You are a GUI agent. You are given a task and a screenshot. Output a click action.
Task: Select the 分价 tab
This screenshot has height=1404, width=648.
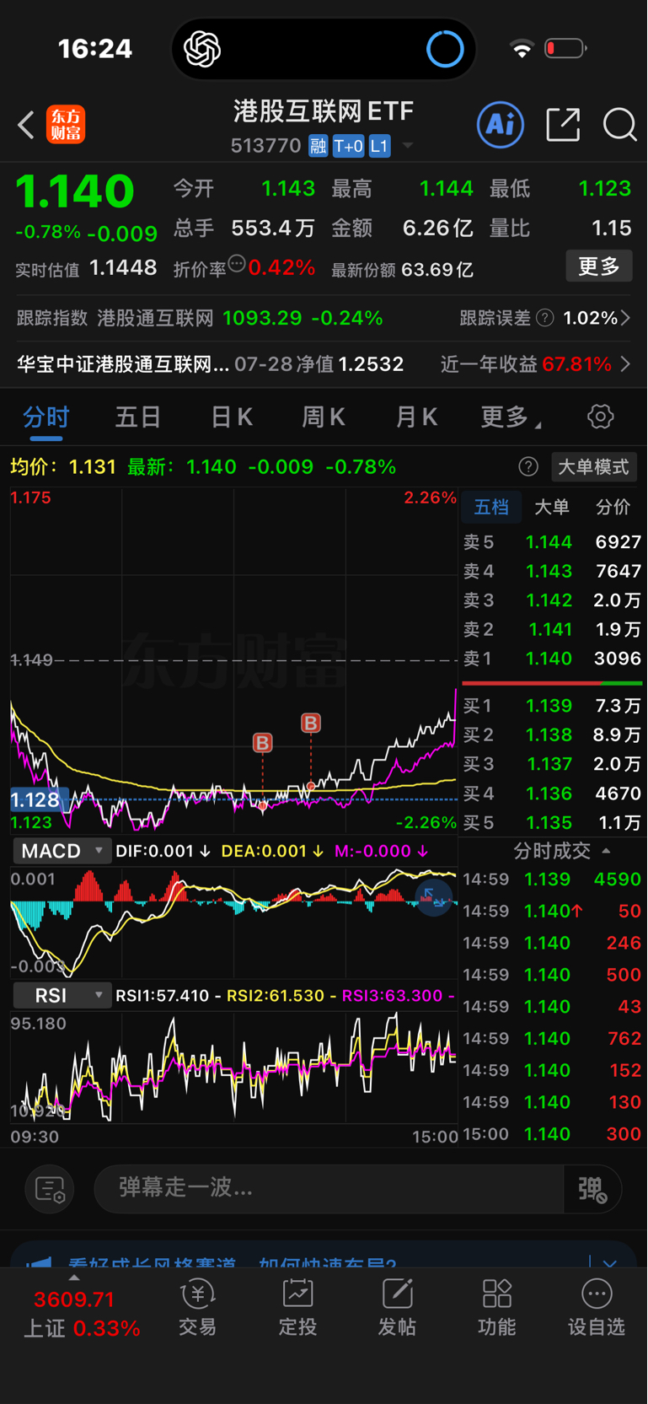pyautogui.click(x=613, y=507)
